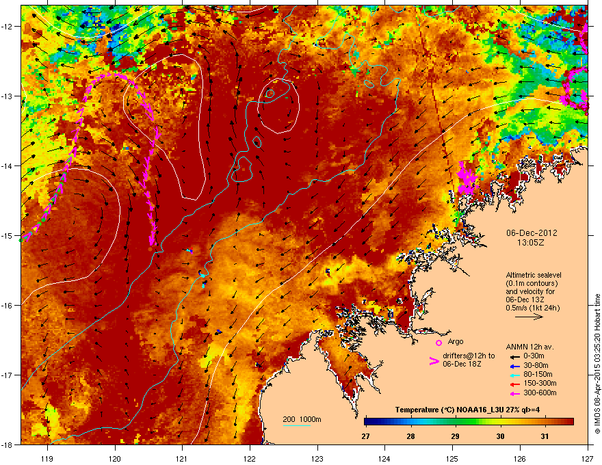Click the 'and velocity for' text

[x=530, y=291]
